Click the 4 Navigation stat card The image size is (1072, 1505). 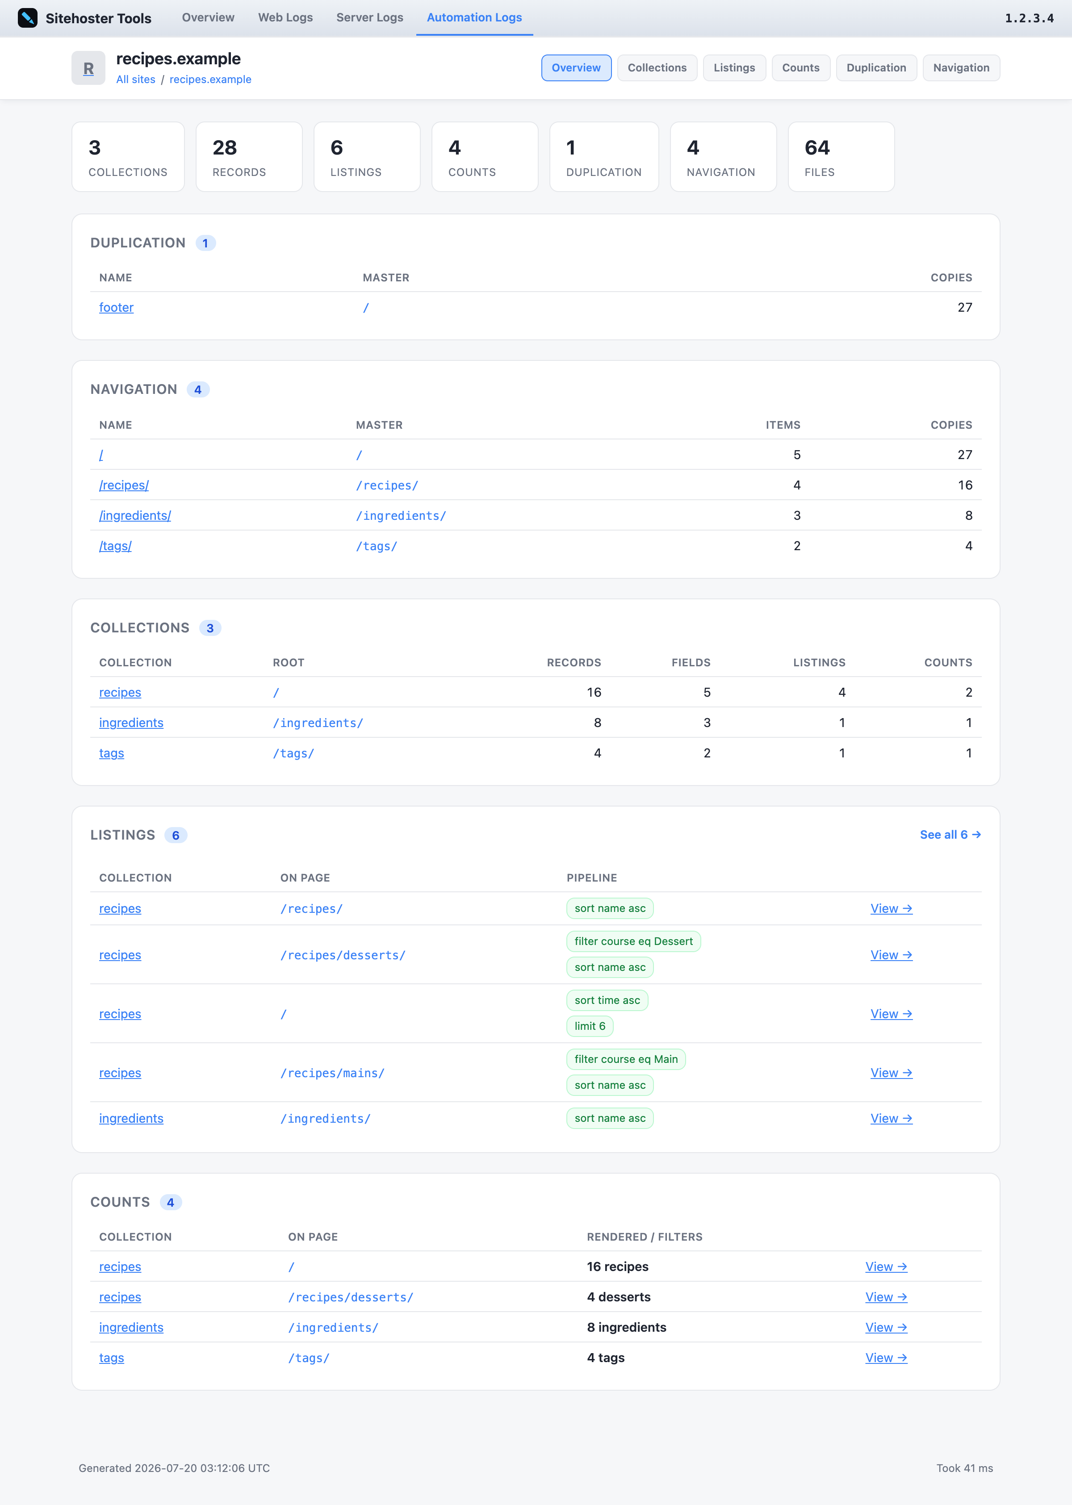tap(724, 157)
